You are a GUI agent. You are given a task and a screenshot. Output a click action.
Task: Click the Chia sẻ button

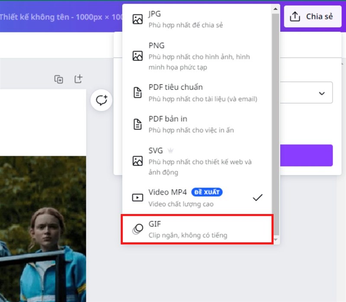coord(312,16)
